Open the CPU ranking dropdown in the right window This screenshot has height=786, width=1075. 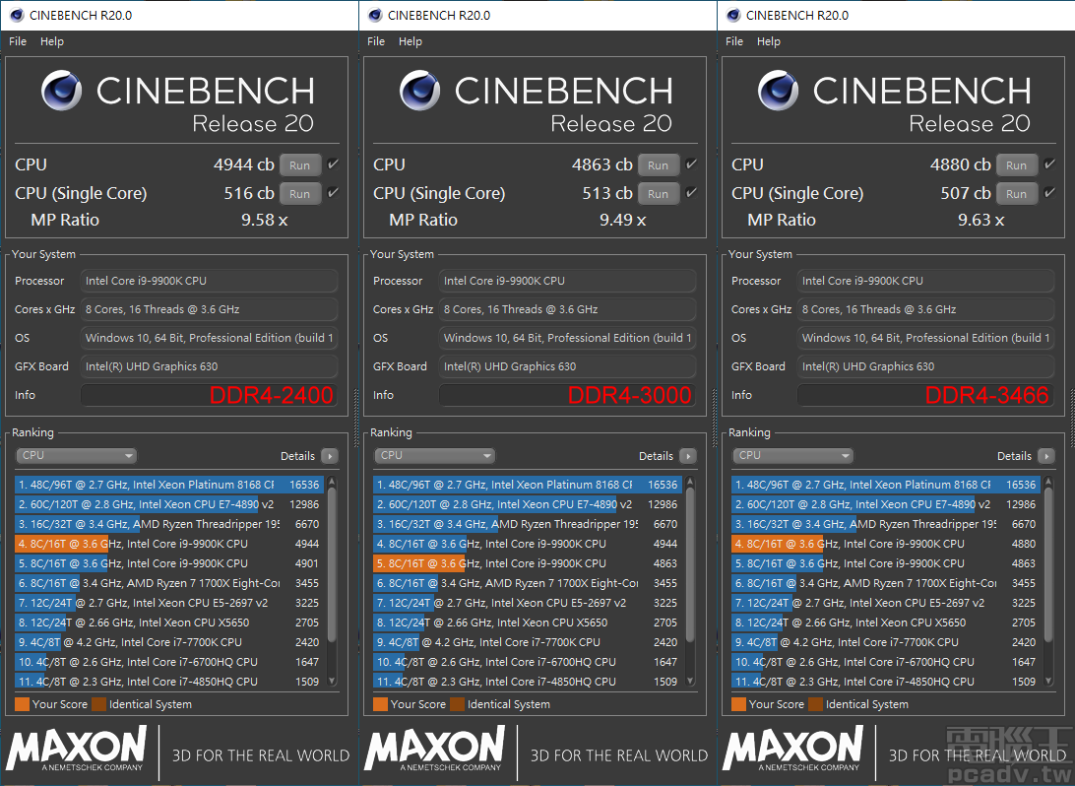click(x=793, y=455)
